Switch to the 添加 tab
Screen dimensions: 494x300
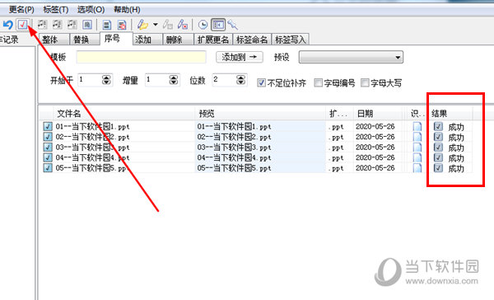click(x=147, y=40)
